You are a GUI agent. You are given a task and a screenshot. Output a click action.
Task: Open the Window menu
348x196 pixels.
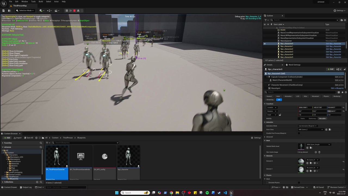pyautogui.click(x=25, y=2)
